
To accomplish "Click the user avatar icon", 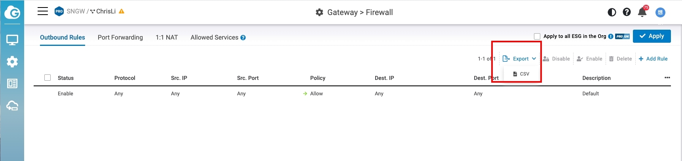I will pyautogui.click(x=660, y=12).
